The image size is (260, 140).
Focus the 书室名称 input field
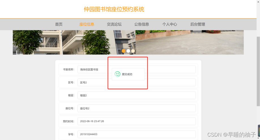click(137, 69)
